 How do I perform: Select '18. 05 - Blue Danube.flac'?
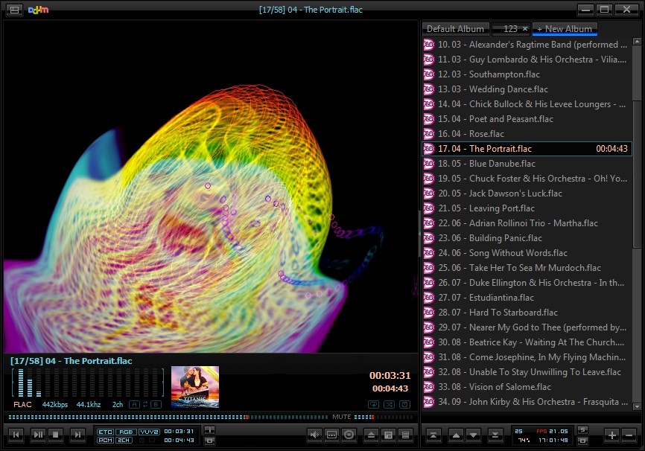tap(527, 163)
